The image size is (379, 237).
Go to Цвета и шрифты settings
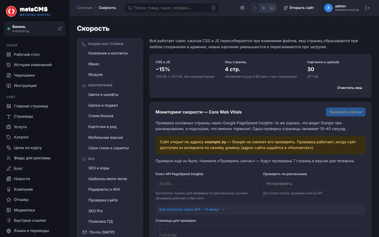pyautogui.click(x=103, y=95)
